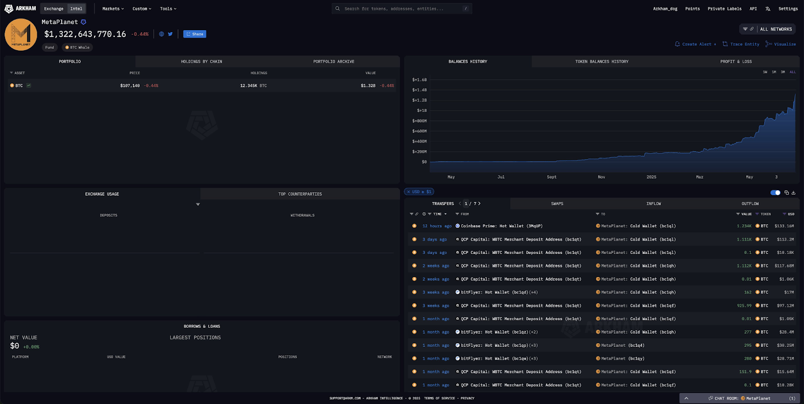Click the Fund tag

tap(50, 48)
